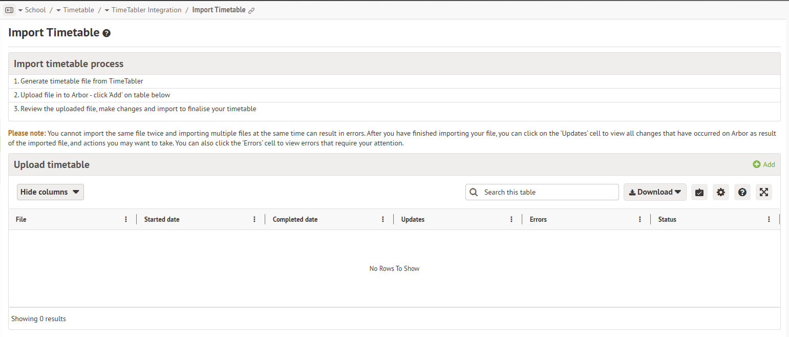Click the calendar checkmark icon in table toolbar
The height and width of the screenshot is (337, 789).
699,192
